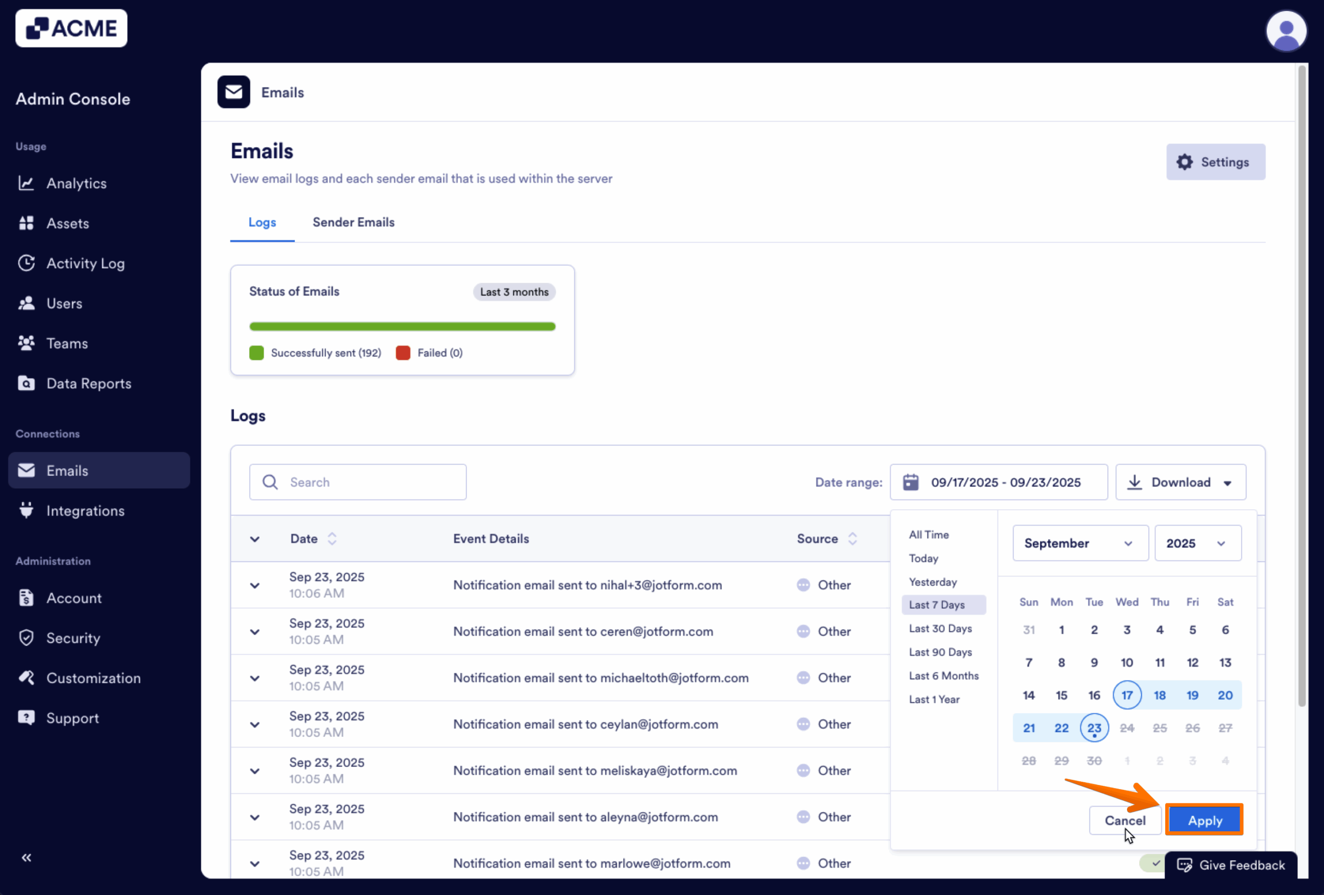Expand the first Sep 23 log entry
The width and height of the screenshot is (1324, 895).
pos(254,585)
